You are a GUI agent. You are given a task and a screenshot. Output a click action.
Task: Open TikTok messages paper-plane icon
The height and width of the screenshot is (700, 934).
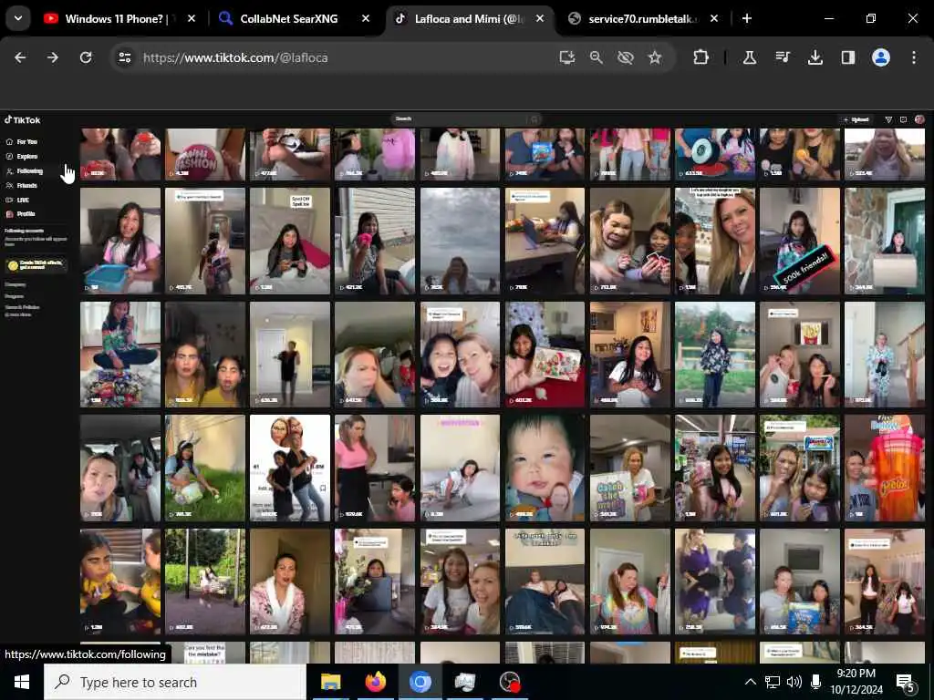[888, 119]
